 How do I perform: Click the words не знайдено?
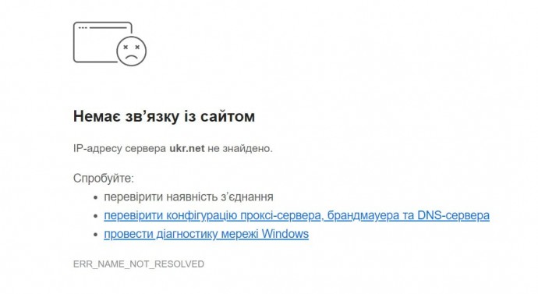coord(240,148)
